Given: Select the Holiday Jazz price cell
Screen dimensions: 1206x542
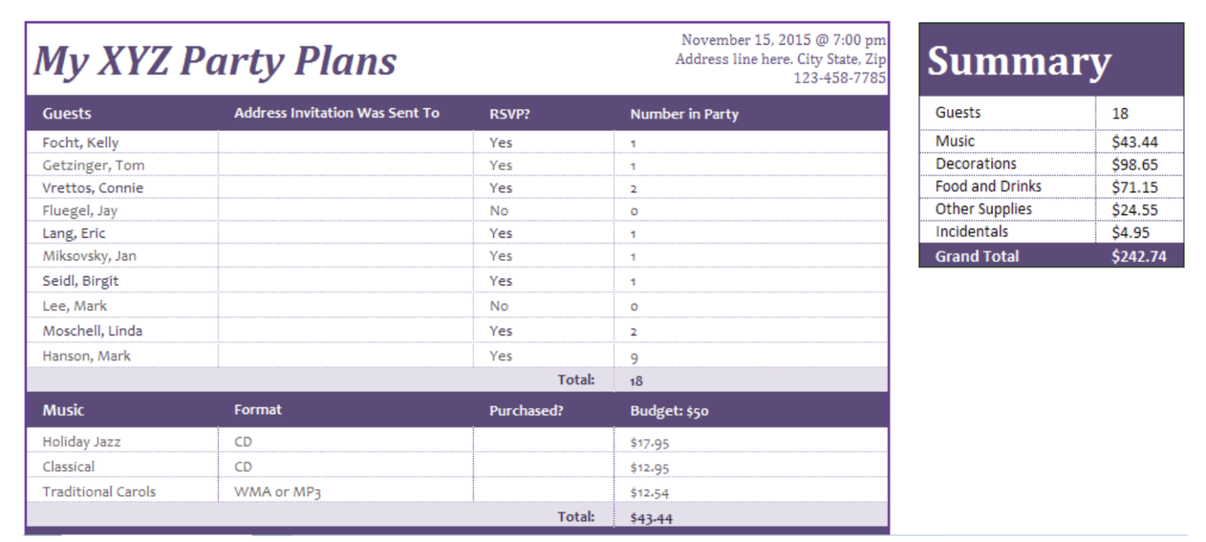Looking at the screenshot, I should pyautogui.click(x=649, y=443).
